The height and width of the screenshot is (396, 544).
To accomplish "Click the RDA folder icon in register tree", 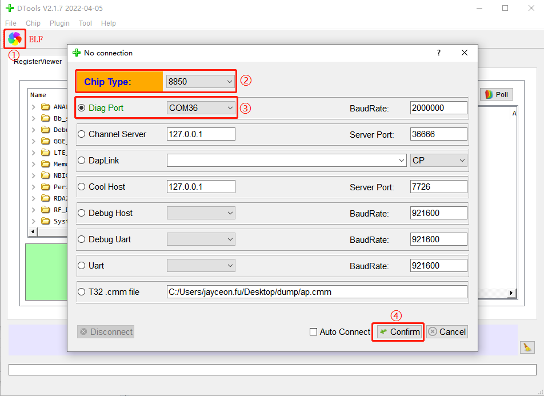I will pyautogui.click(x=45, y=198).
